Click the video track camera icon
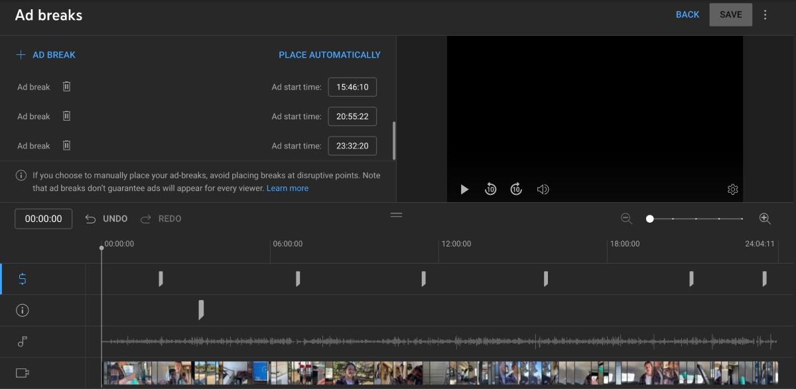The width and height of the screenshot is (796, 389). point(22,372)
